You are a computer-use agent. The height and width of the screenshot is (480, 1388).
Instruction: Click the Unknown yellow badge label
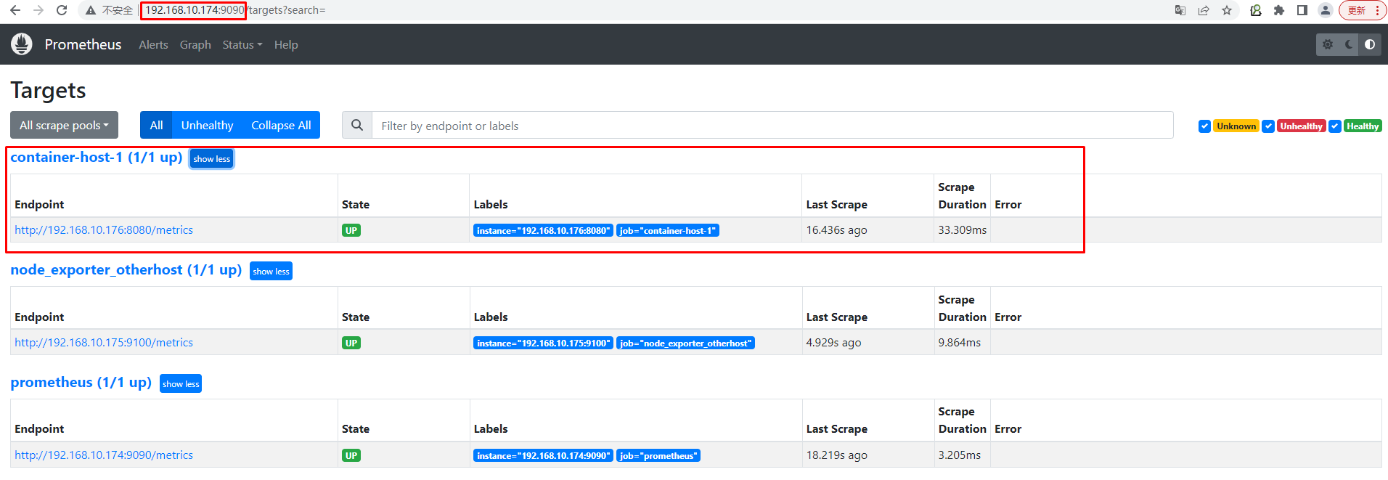(x=1236, y=126)
